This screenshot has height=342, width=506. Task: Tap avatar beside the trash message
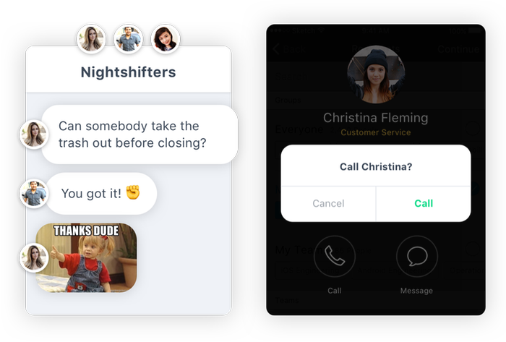point(33,134)
